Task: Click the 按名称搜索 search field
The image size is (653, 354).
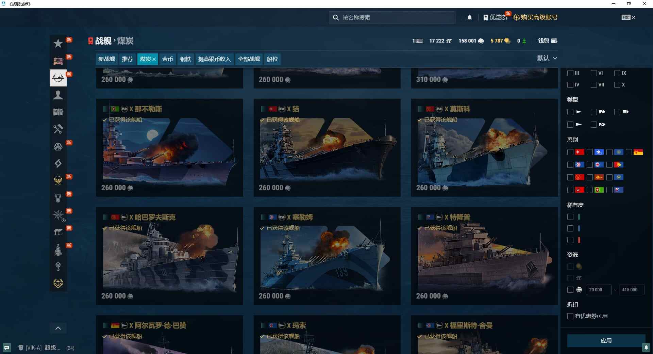Action: tap(391, 17)
